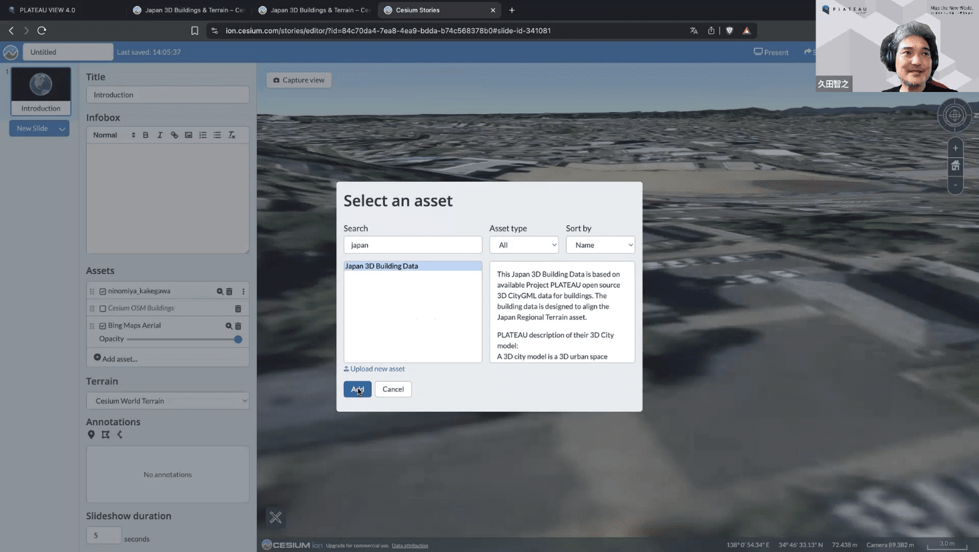
Task: Click the Bing Maps Opacity slider handle
Action: 238,339
